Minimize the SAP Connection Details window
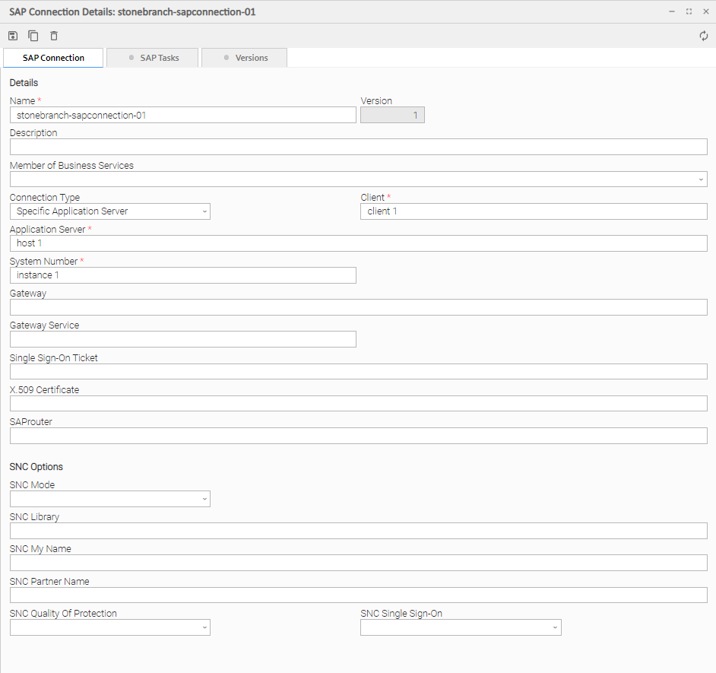 pos(672,11)
